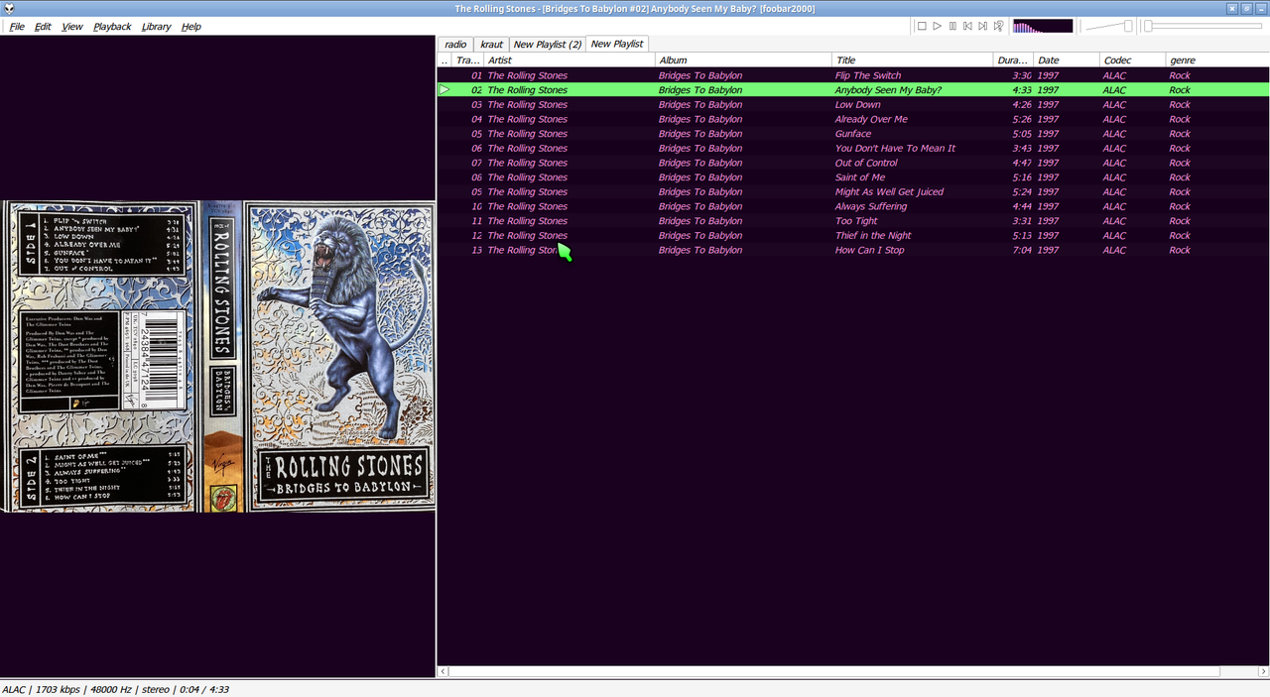Select track Low Down
This screenshot has height=697, width=1270.
tap(852, 104)
